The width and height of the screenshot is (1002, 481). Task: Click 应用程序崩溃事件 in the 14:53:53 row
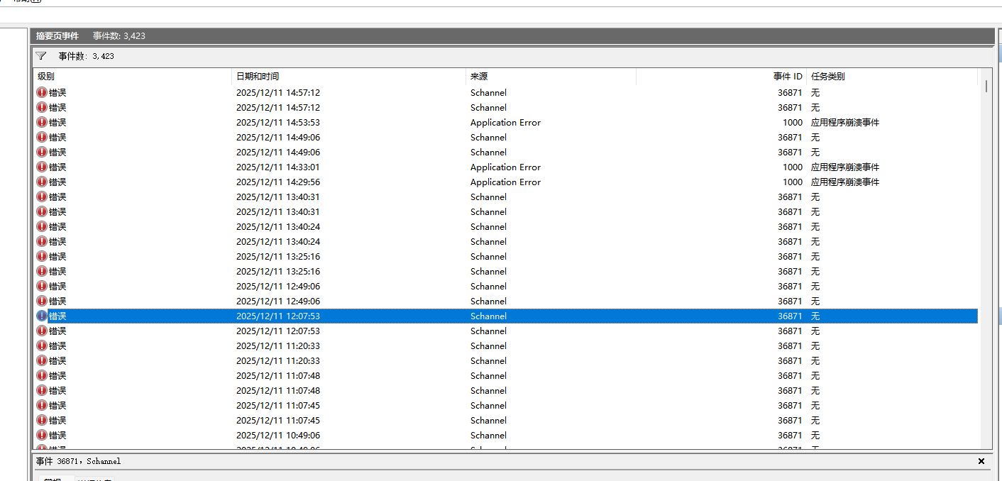(x=845, y=123)
